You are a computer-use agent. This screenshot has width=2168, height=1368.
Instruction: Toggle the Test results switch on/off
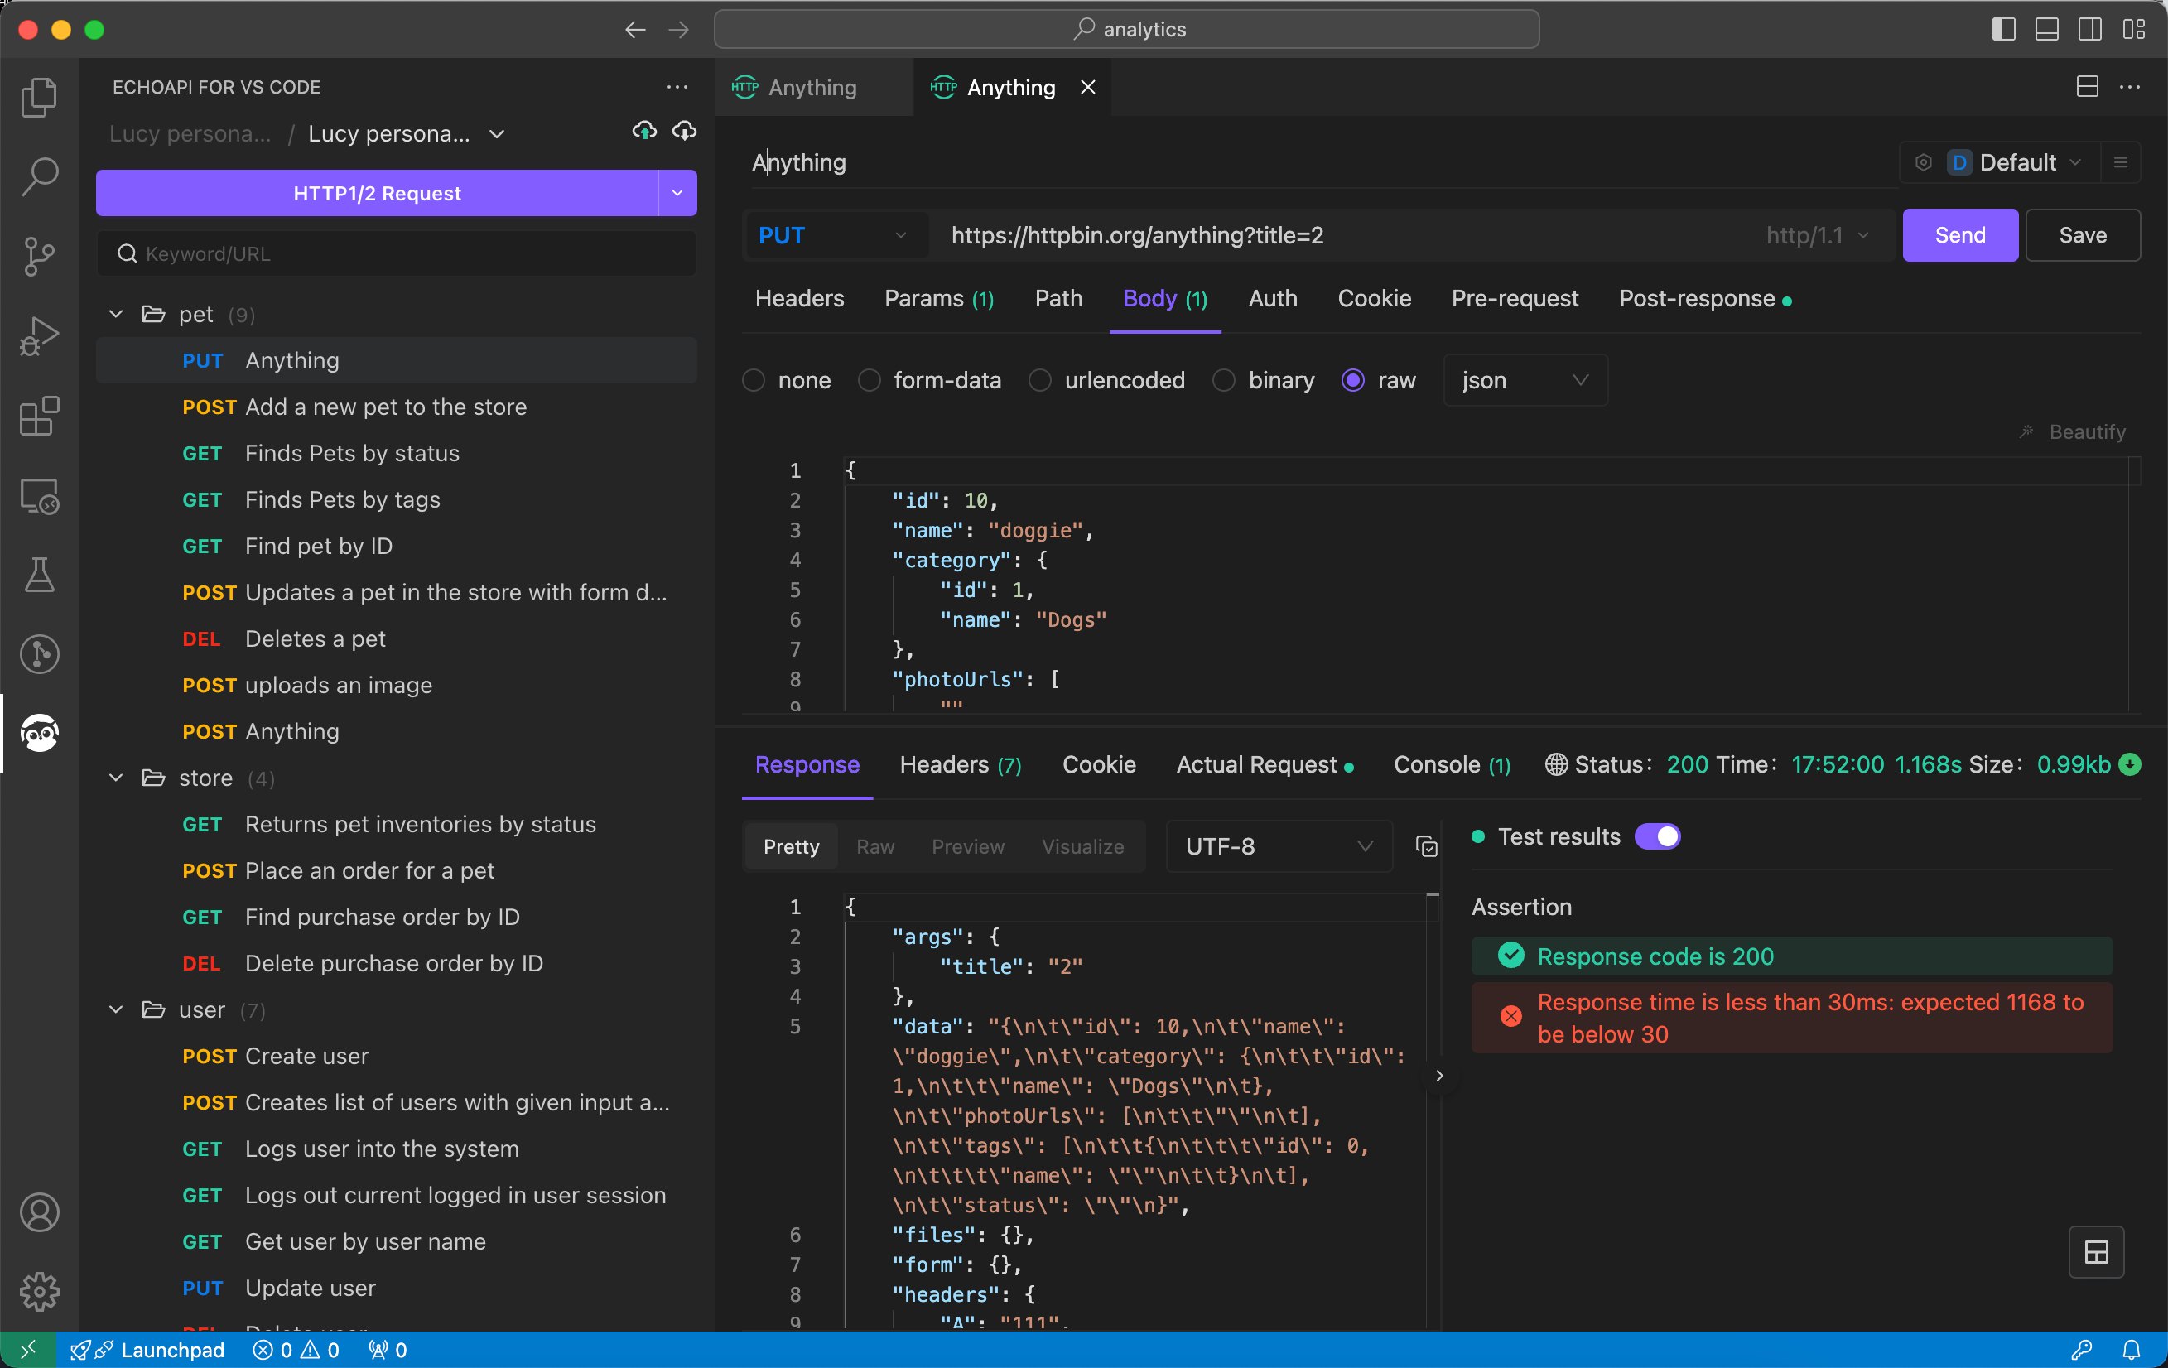coord(1658,836)
